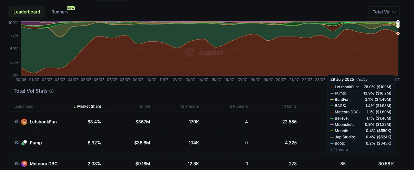Screen dimensions: 414x170
Task: Click the LetsbonkFun launchpad logo icon
Action: [x=24, y=122]
